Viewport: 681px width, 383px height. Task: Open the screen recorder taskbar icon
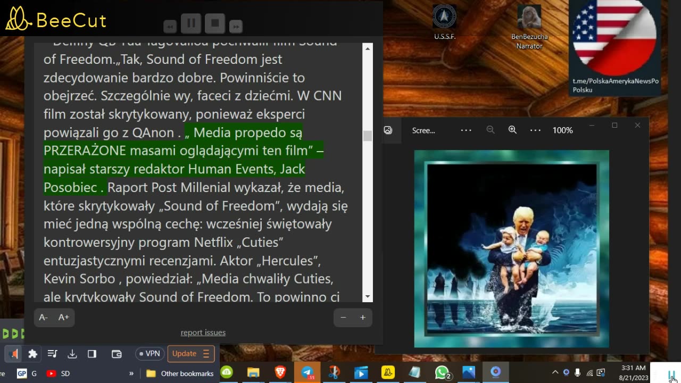tap(496, 372)
